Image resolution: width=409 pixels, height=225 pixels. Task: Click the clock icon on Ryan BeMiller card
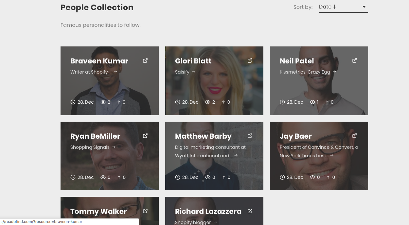tap(73, 177)
